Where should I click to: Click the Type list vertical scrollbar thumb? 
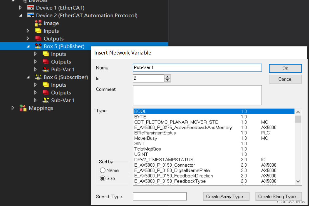(298, 119)
